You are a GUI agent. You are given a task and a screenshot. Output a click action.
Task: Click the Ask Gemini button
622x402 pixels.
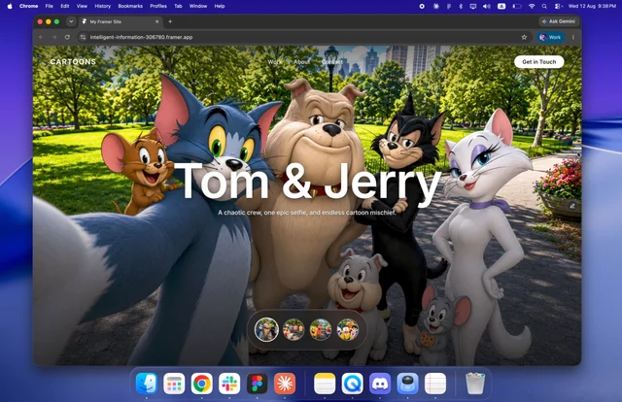[x=559, y=21]
